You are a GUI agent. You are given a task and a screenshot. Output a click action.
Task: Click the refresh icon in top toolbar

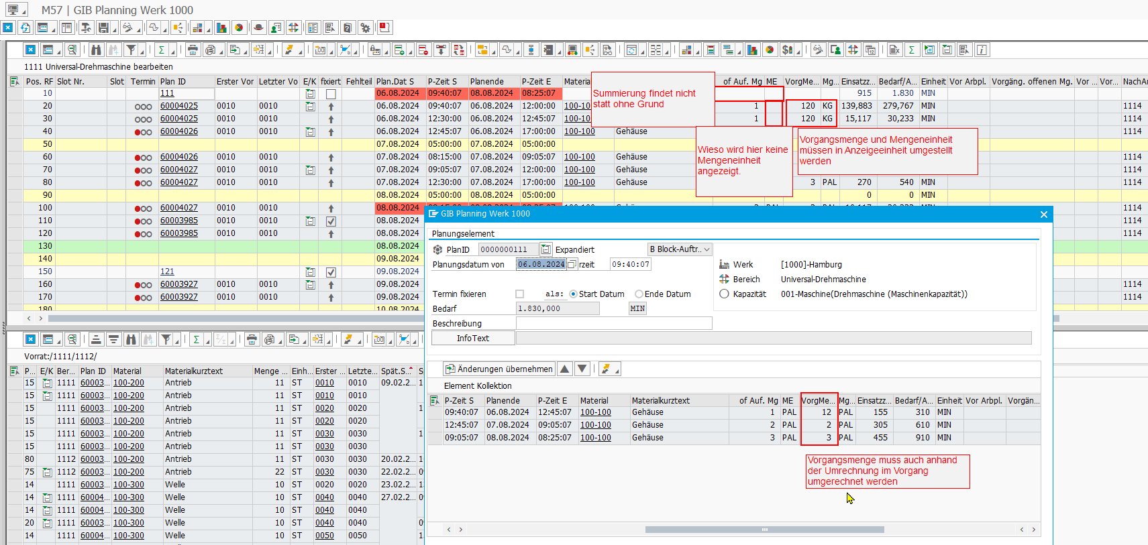point(25,27)
